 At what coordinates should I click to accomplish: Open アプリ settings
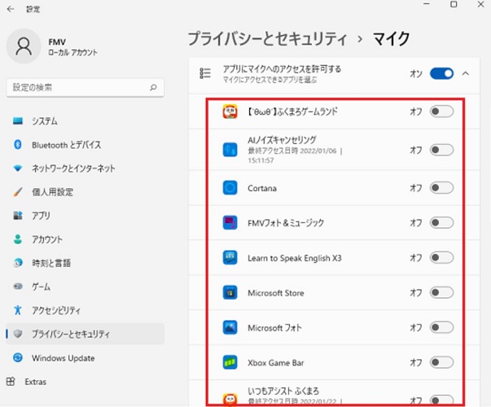click(x=85, y=216)
